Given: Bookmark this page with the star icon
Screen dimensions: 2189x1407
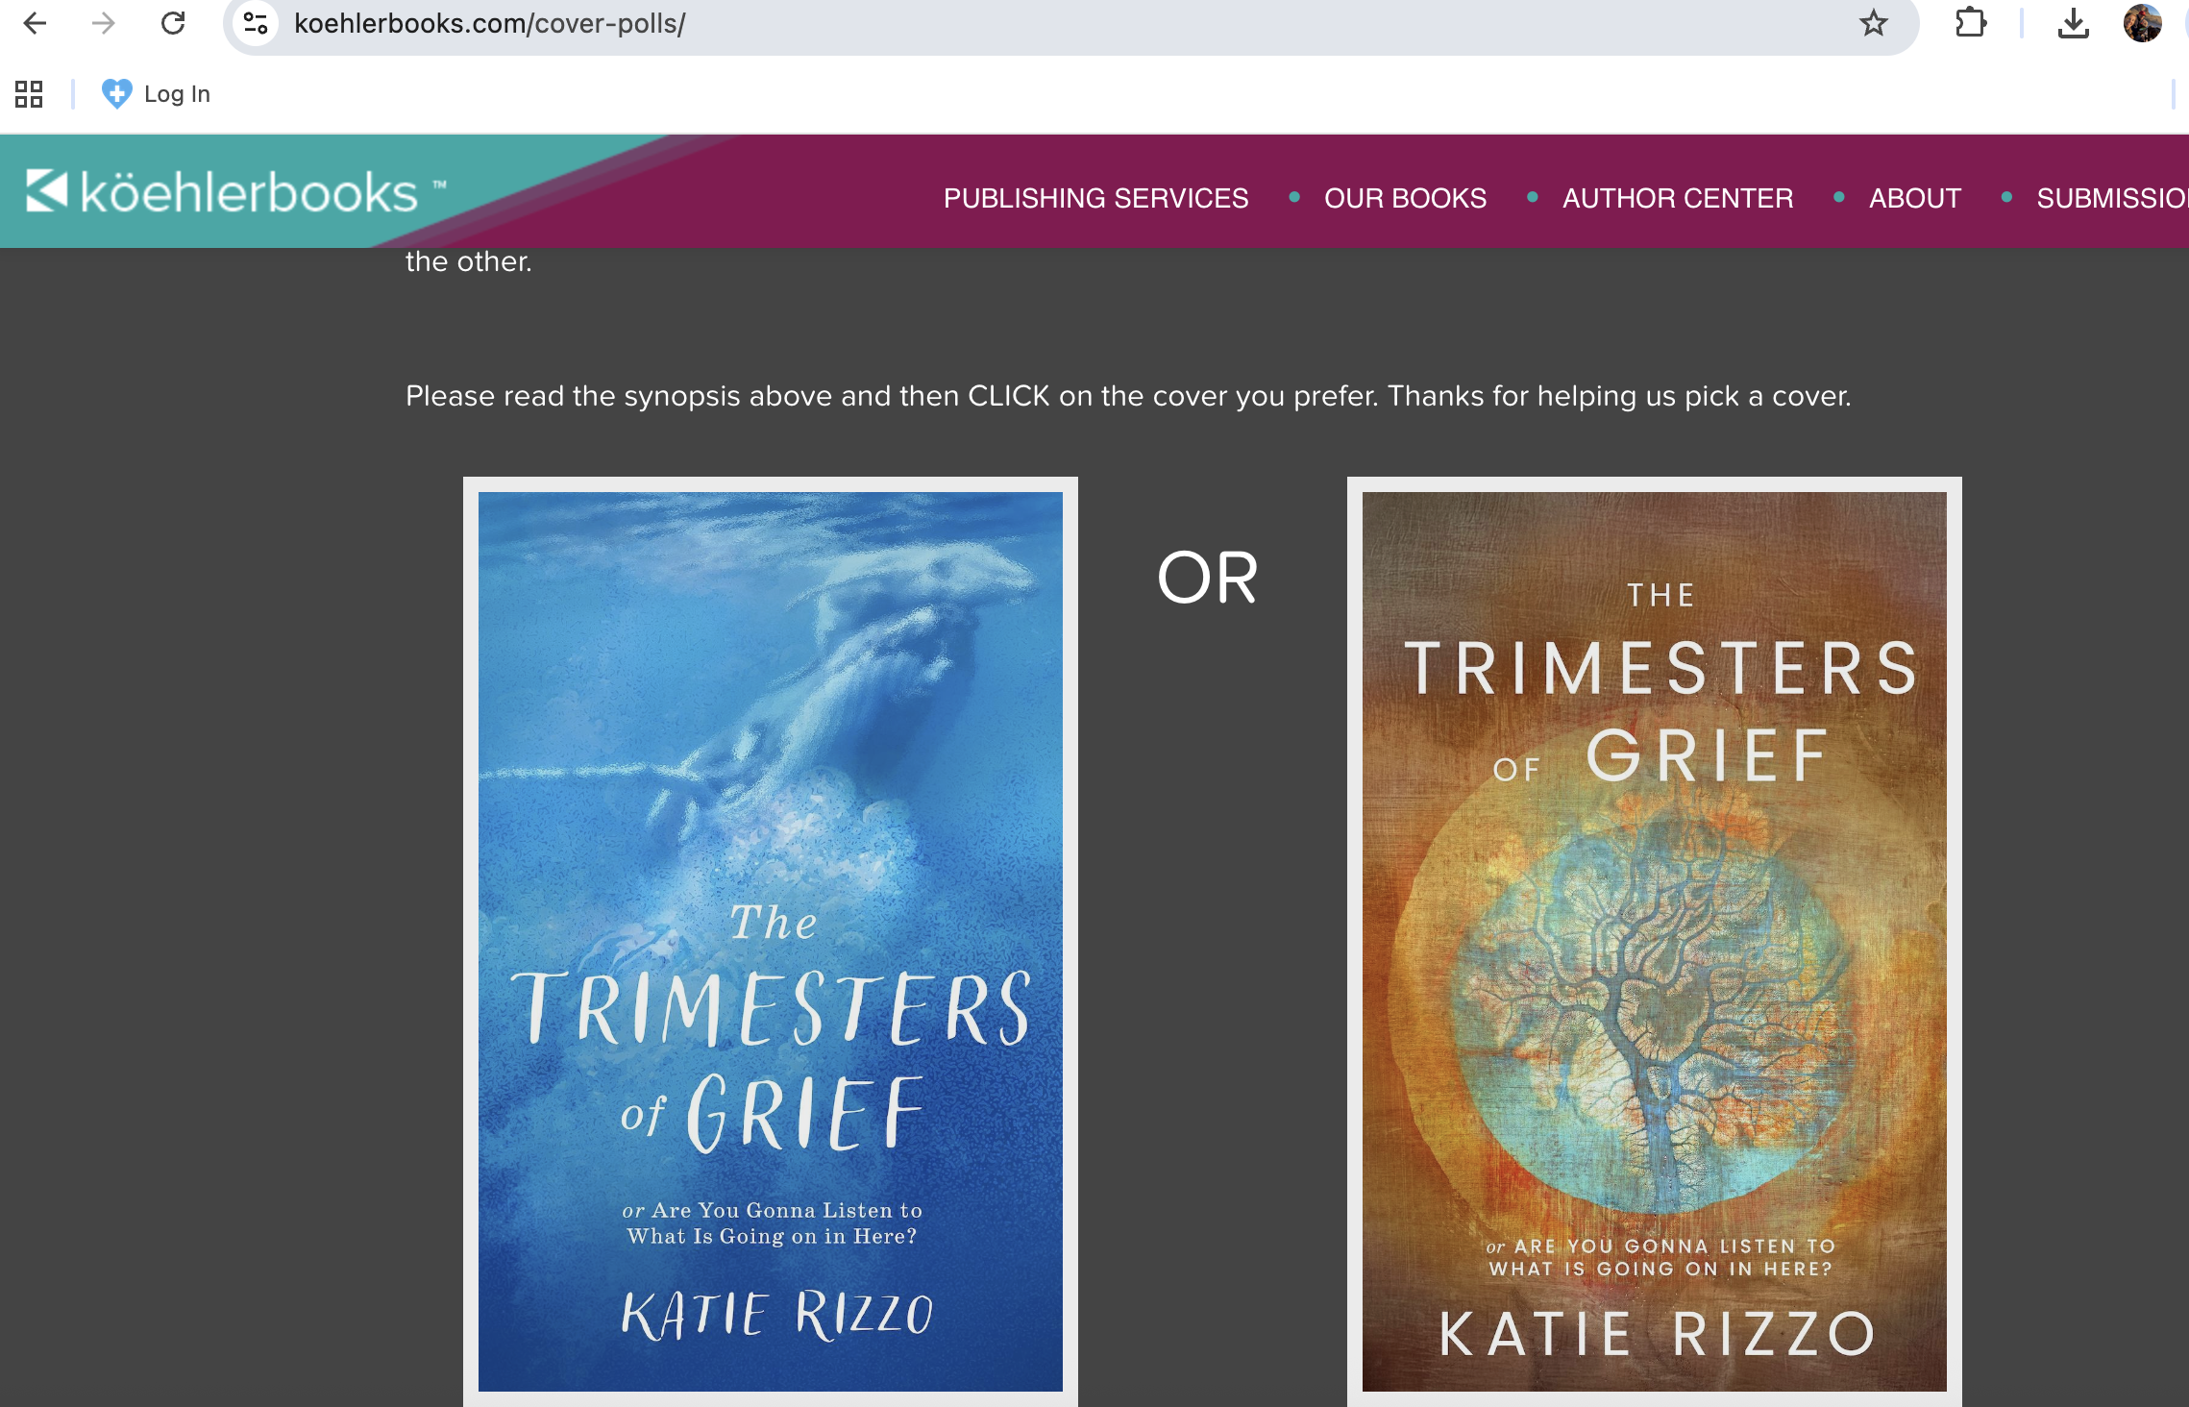Looking at the screenshot, I should click(1873, 23).
